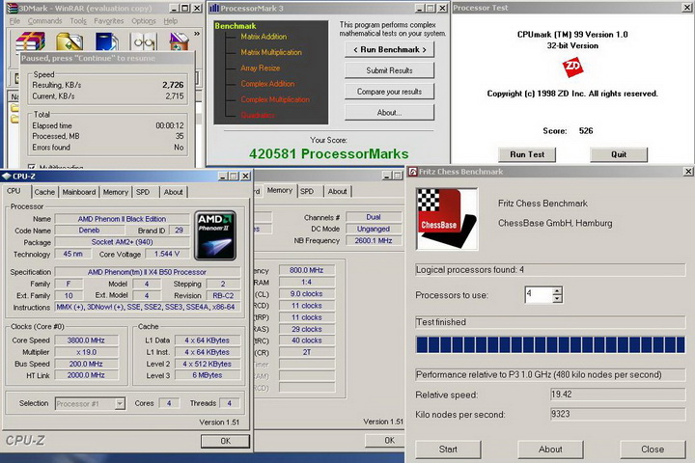
Task: Click Quit in Processor Test window
Action: coord(619,154)
